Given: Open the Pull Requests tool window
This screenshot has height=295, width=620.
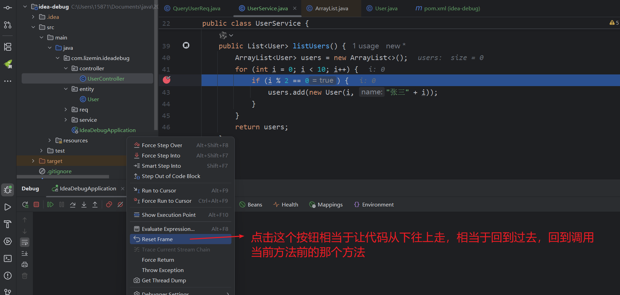Looking at the screenshot, I should pos(8,25).
